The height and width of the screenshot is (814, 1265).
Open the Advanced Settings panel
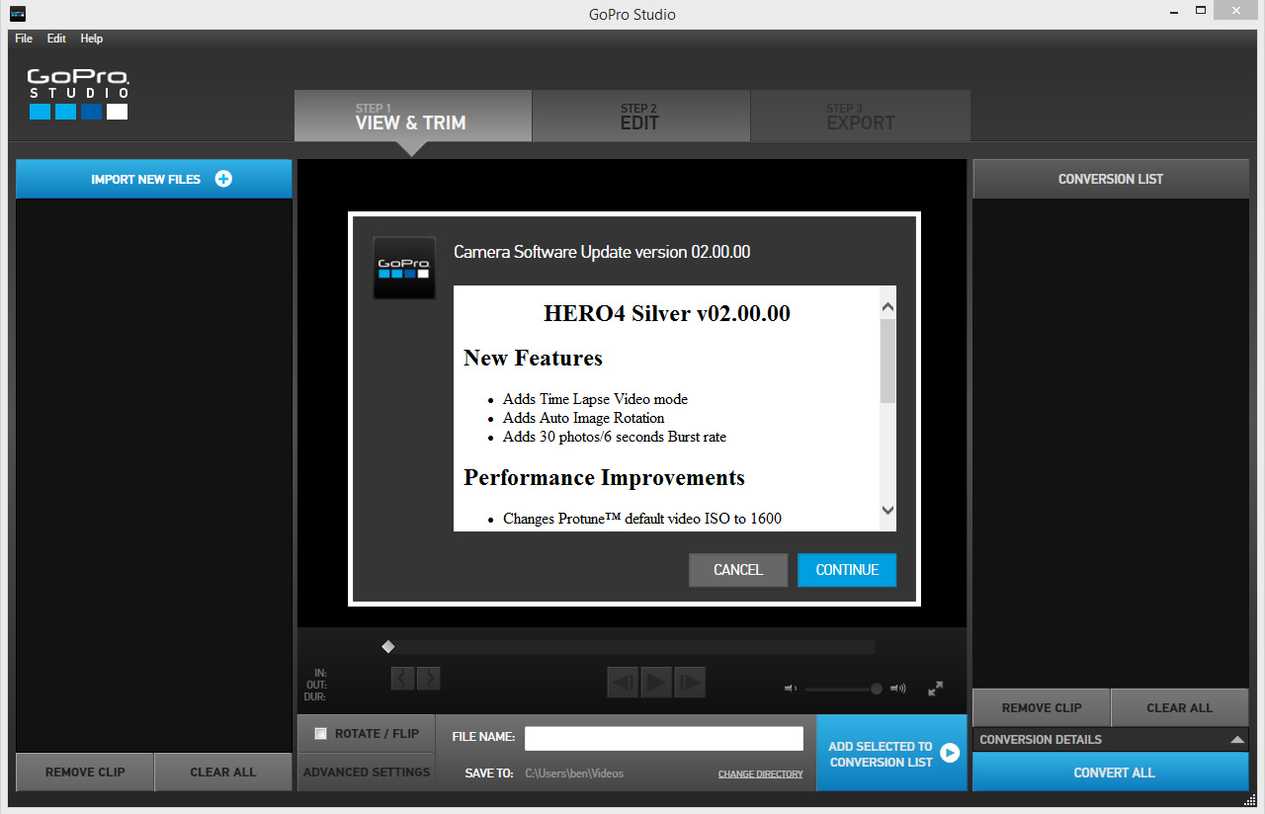coord(366,773)
